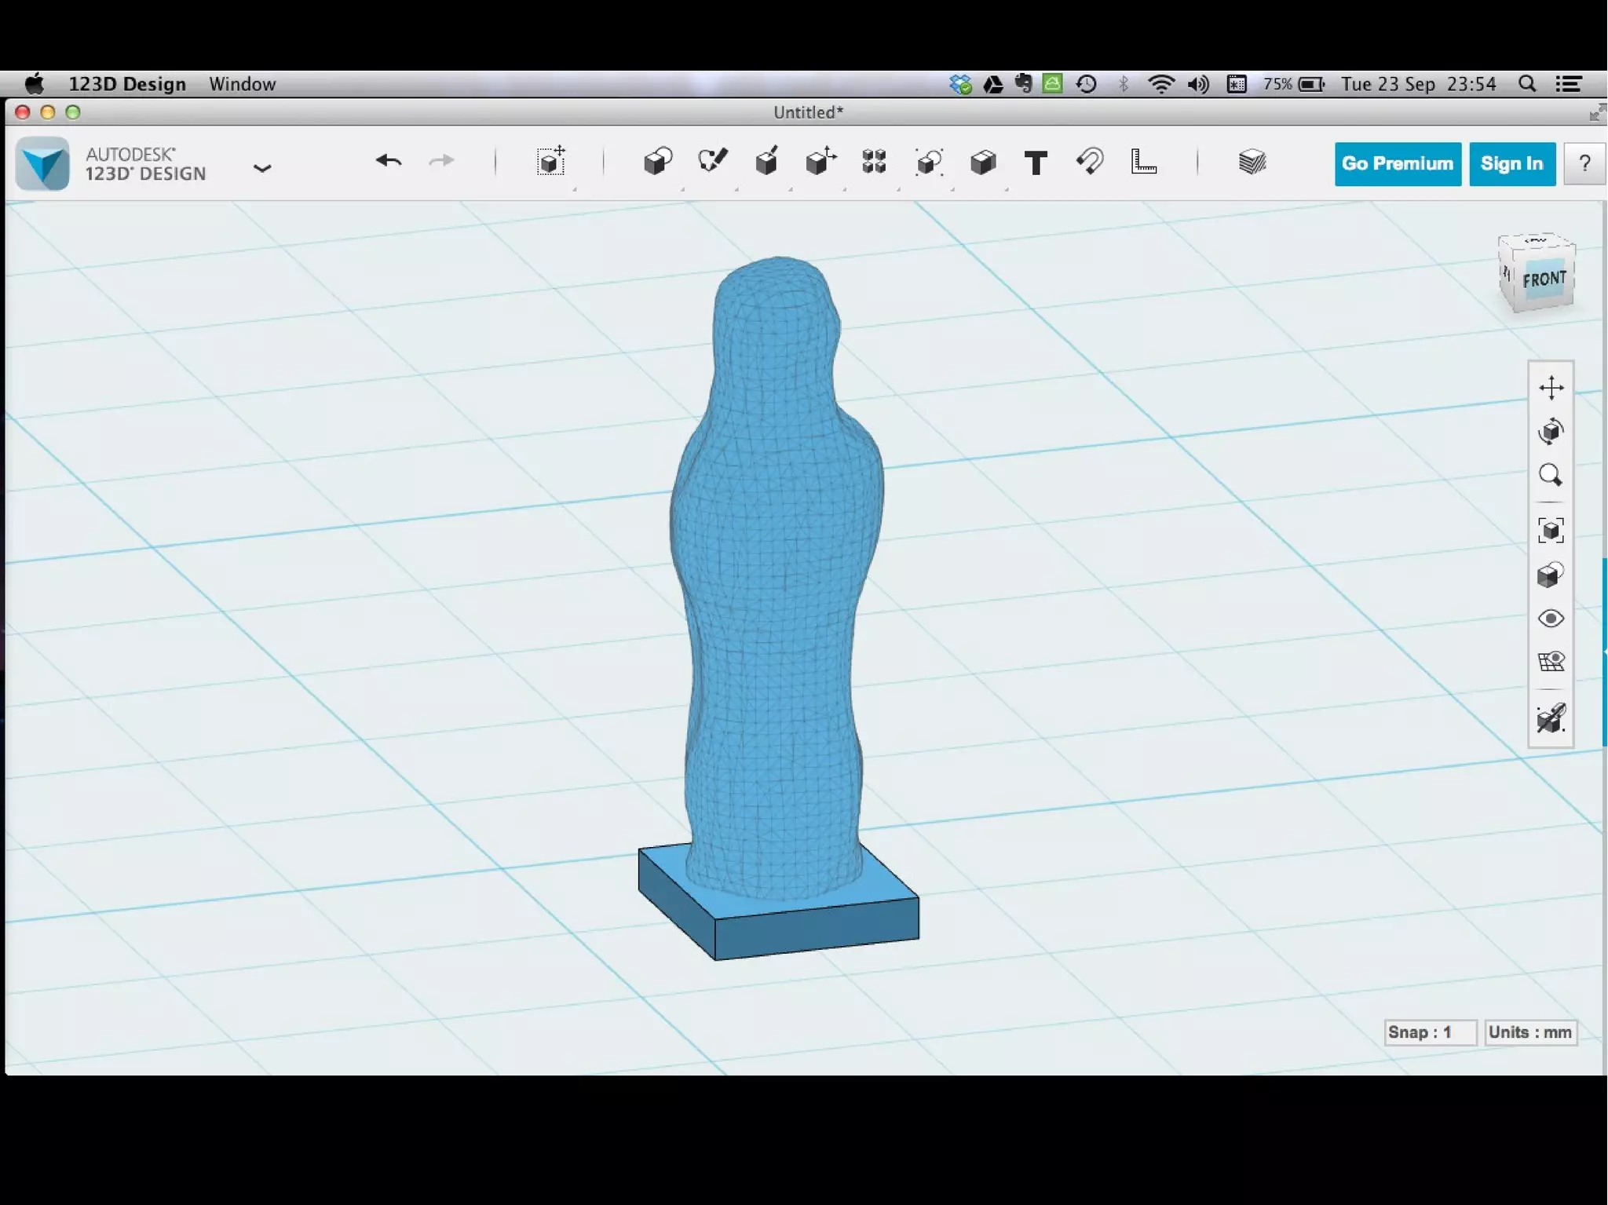This screenshot has width=1608, height=1205.
Task: Open the Primitives tool
Action: click(x=657, y=162)
